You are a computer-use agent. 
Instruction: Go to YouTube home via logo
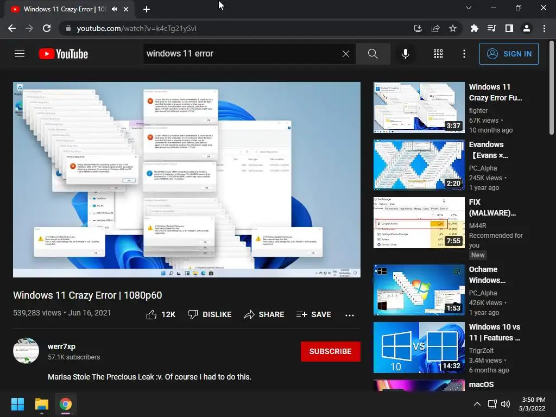click(x=64, y=54)
